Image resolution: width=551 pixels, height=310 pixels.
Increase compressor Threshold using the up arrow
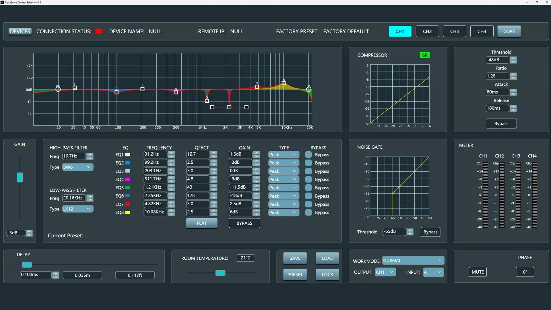[513, 58]
